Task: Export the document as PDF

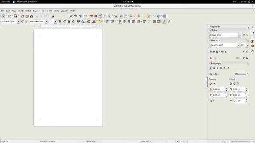Action: (23, 16)
